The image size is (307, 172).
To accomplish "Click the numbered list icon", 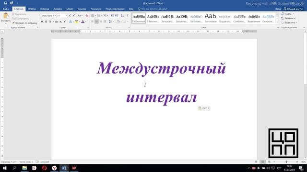I will 99,16.
